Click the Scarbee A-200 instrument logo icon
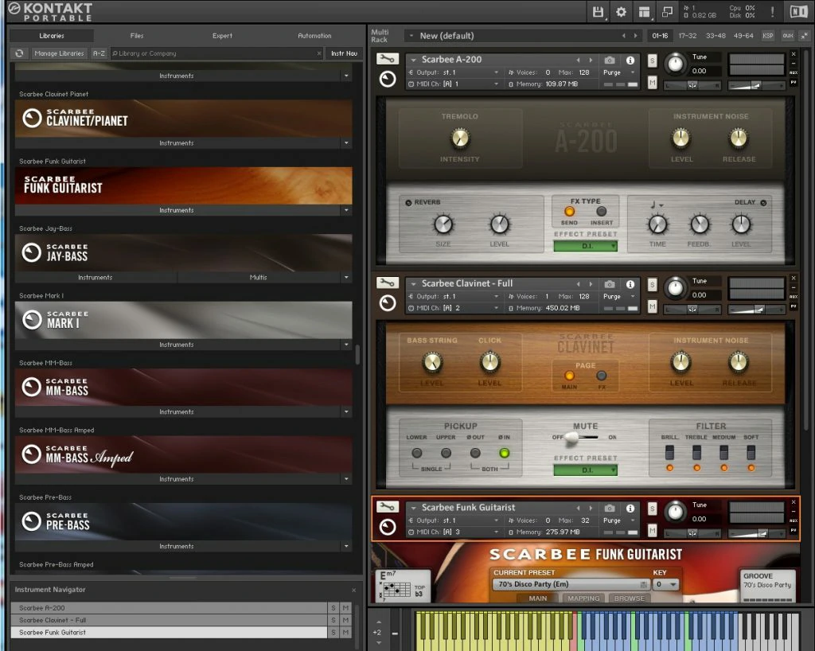The image size is (815, 651). (388, 79)
